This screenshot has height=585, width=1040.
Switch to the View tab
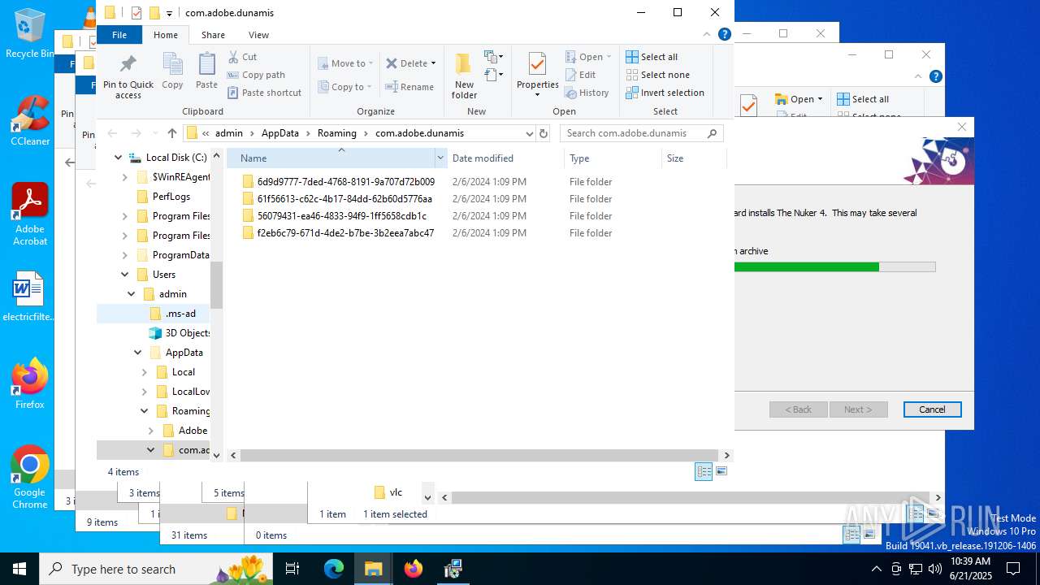258,35
